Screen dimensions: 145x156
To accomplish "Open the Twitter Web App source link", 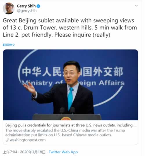I will click(x=63, y=152).
